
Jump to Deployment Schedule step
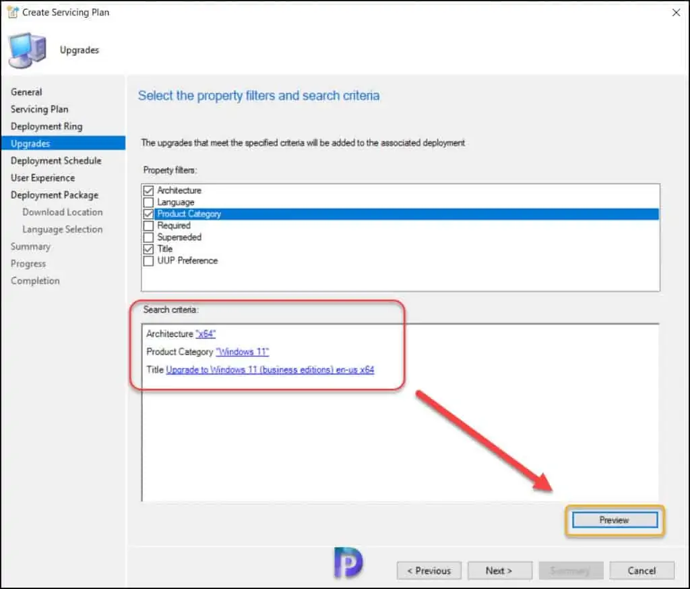pyautogui.click(x=56, y=160)
